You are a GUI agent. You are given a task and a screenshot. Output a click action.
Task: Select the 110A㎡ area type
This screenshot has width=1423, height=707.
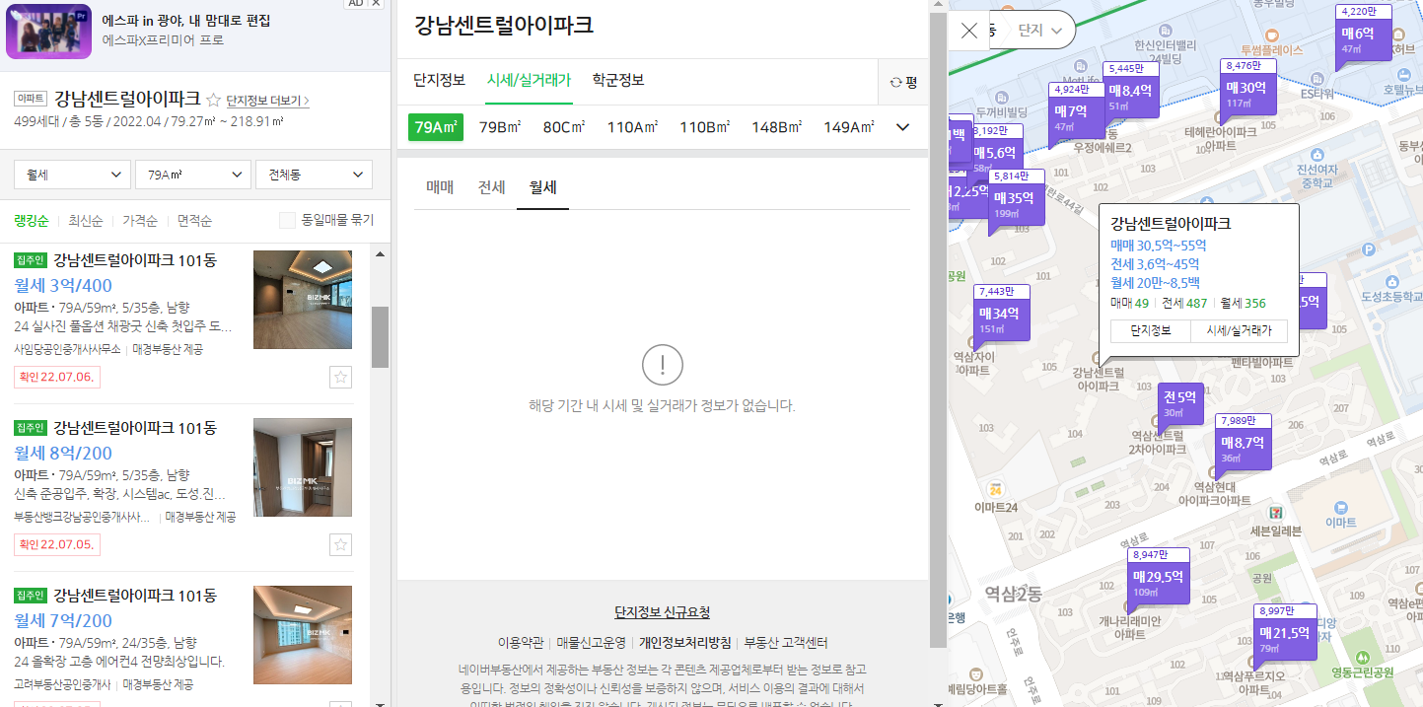click(x=633, y=127)
